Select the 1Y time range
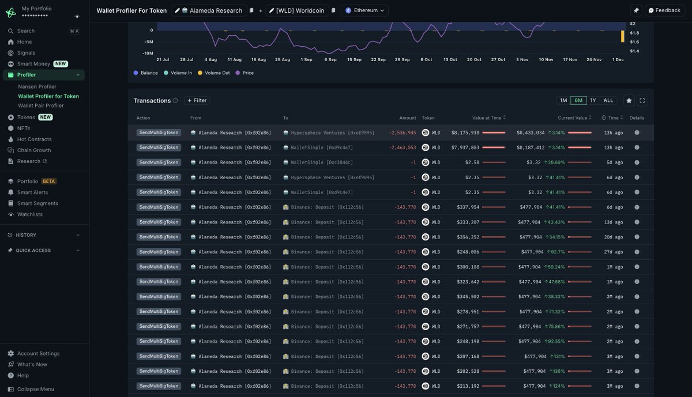This screenshot has height=397, width=692. click(593, 100)
